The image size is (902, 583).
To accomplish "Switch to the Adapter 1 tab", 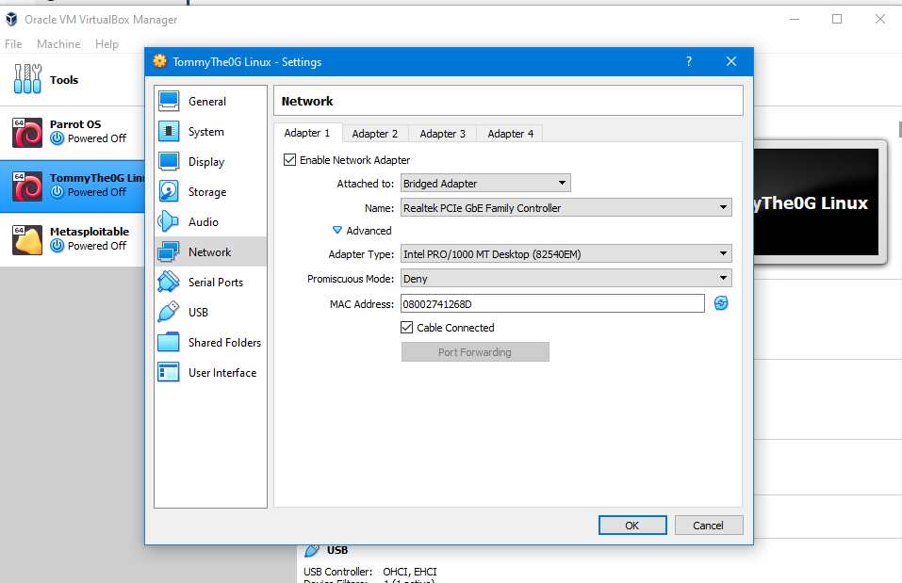I will pos(307,133).
